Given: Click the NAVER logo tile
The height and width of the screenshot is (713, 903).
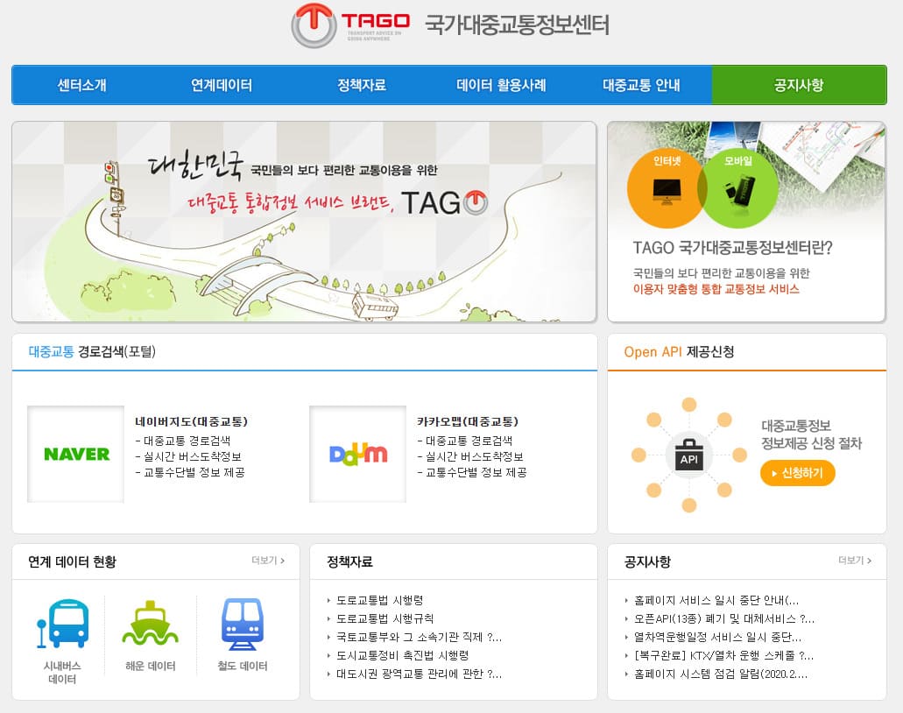Looking at the screenshot, I should [x=75, y=454].
